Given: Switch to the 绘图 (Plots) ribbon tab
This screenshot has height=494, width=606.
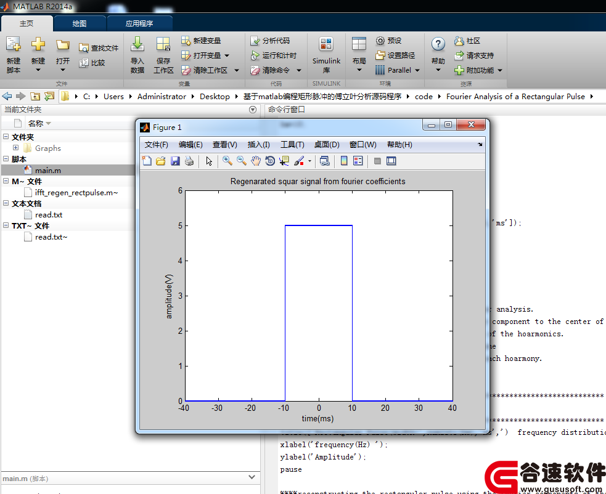Looking at the screenshot, I should (x=80, y=23).
